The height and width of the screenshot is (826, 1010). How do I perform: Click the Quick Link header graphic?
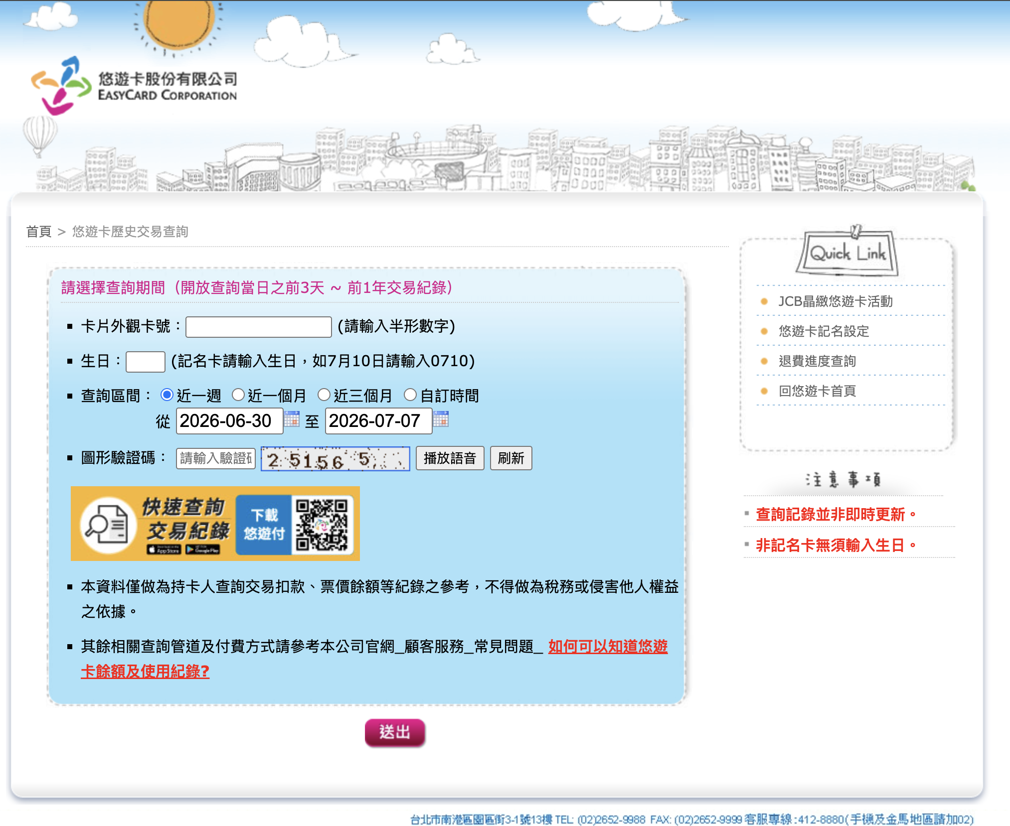847,251
